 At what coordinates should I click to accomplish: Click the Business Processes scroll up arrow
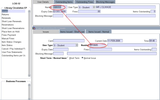[x=29, y=85]
